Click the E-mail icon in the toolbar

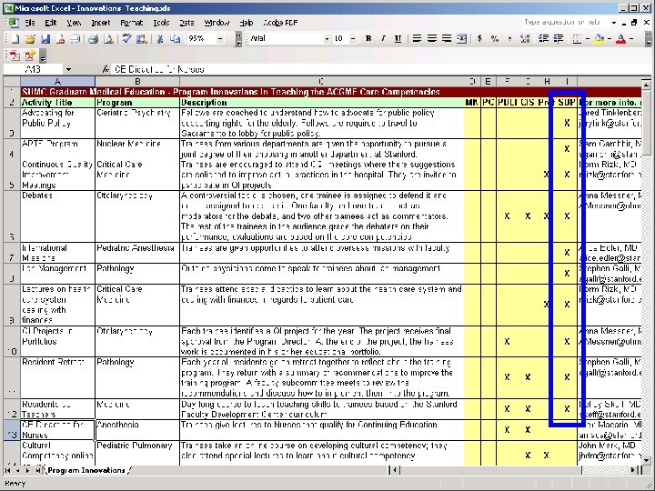click(x=76, y=39)
